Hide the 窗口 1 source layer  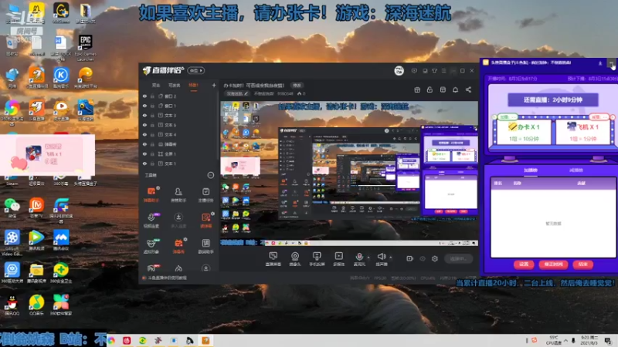[x=144, y=106]
